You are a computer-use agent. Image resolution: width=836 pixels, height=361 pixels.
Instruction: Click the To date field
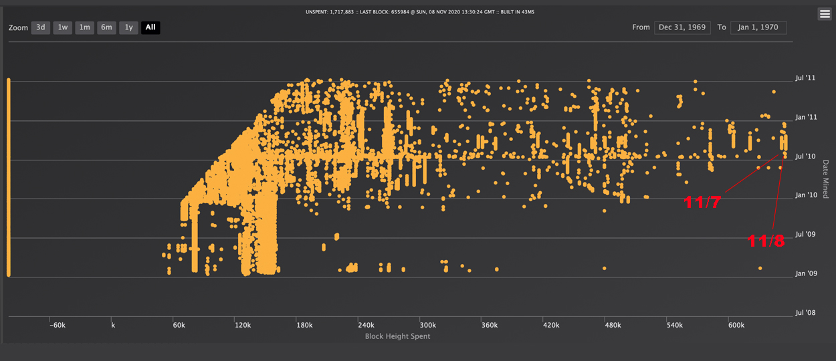[x=758, y=27]
